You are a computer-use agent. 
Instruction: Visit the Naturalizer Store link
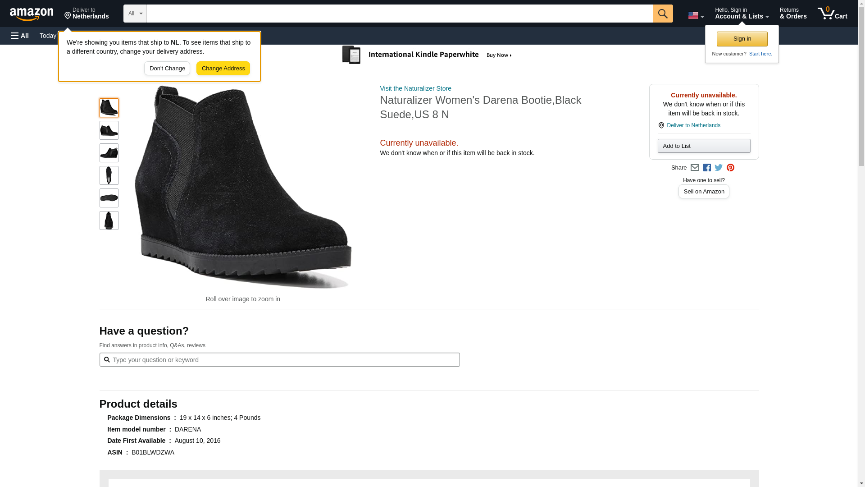pyautogui.click(x=415, y=88)
